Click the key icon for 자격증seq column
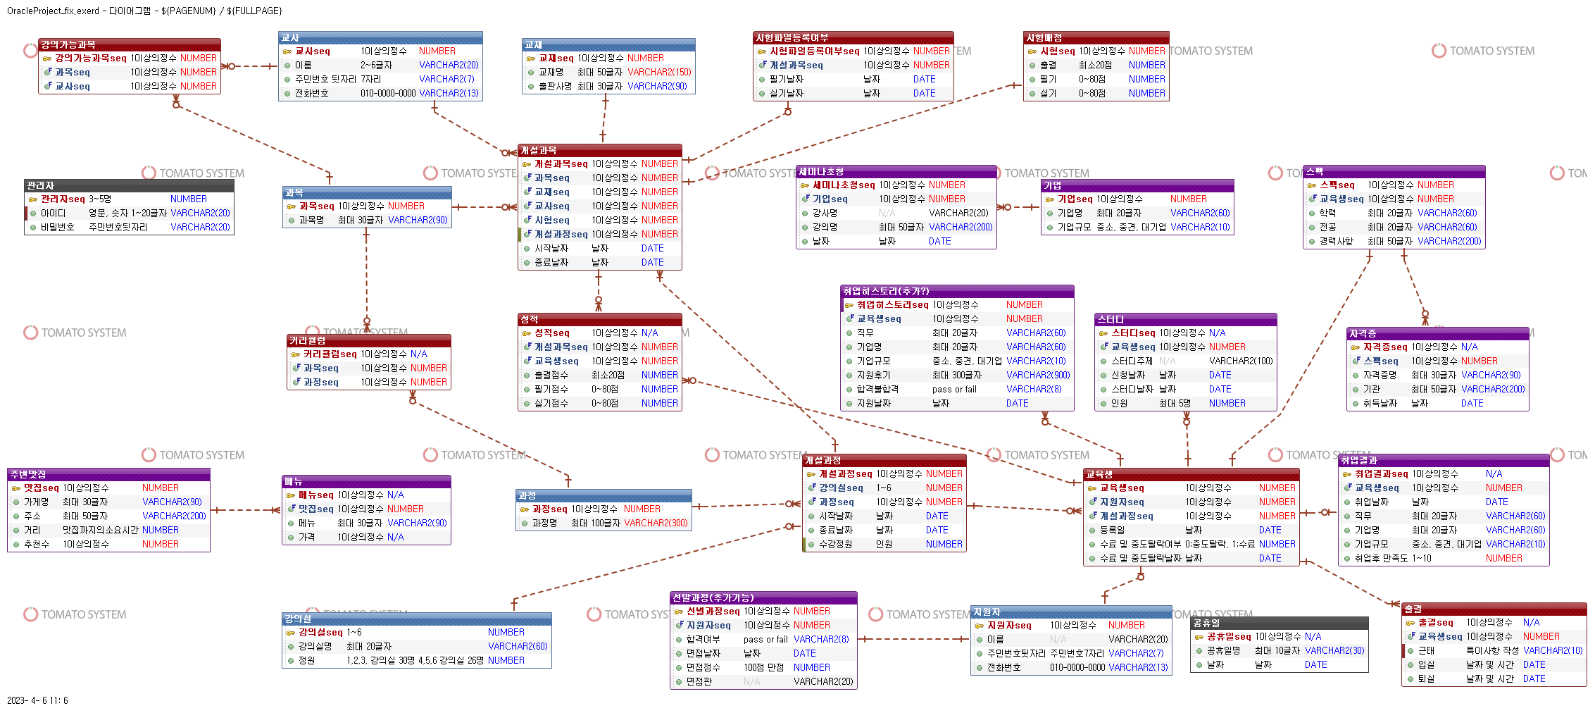This screenshot has height=713, width=1595. (x=1356, y=347)
